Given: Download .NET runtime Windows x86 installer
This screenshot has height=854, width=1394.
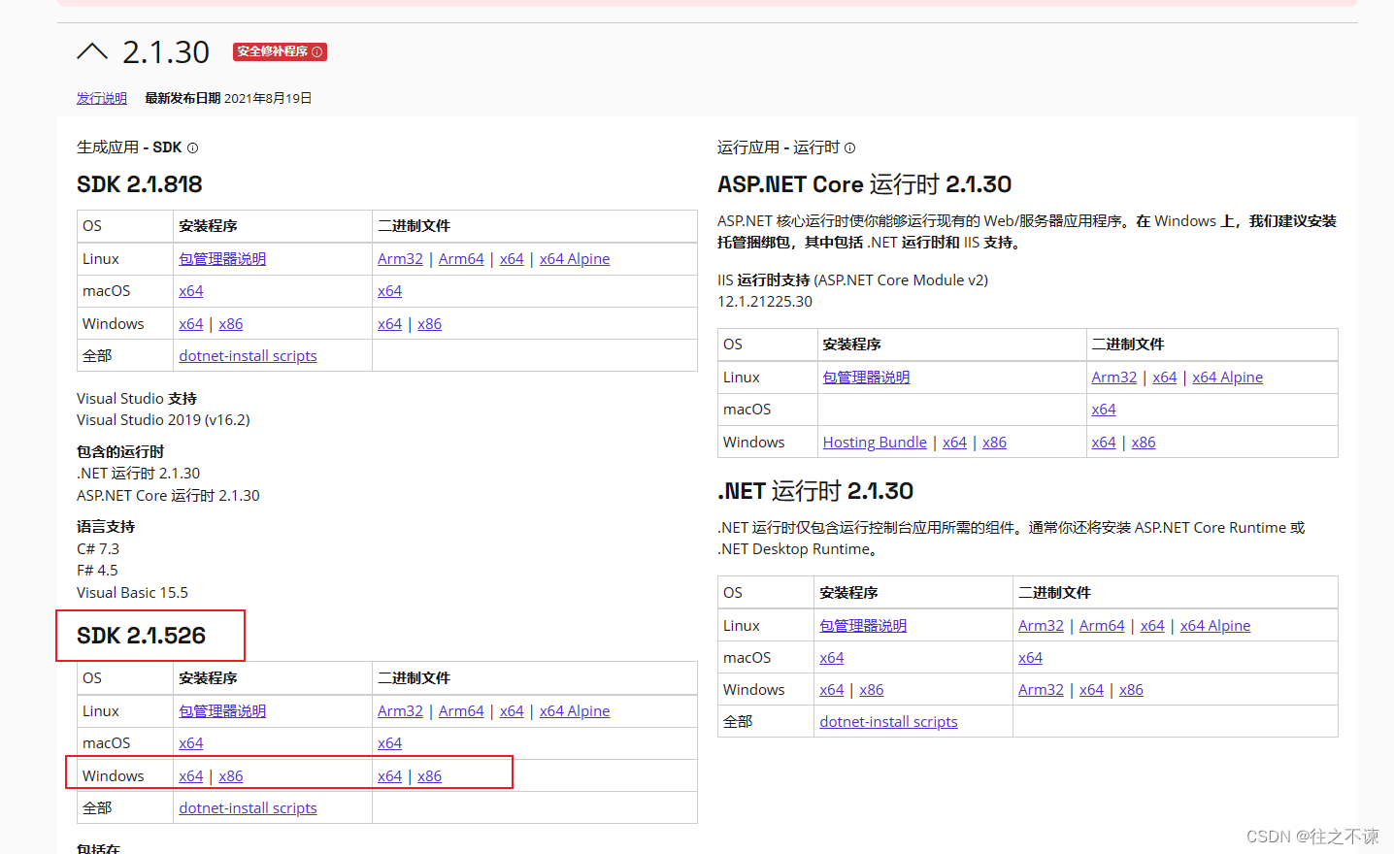Looking at the screenshot, I should coord(872,690).
